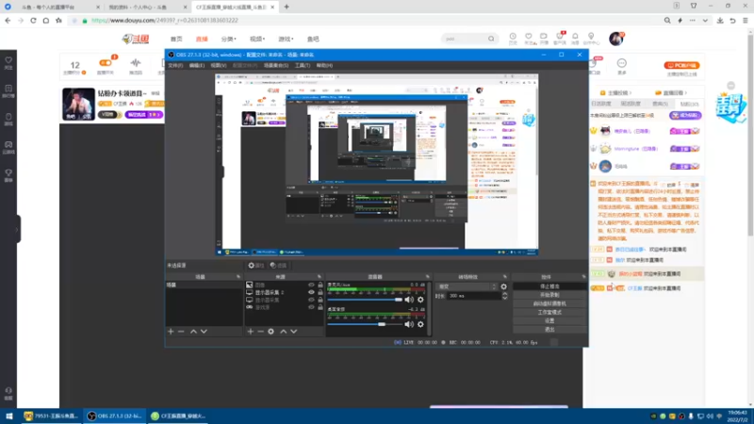Screen dimensions: 754x424
Task: Open the OBS Help menu
Action: pyautogui.click(x=324, y=65)
